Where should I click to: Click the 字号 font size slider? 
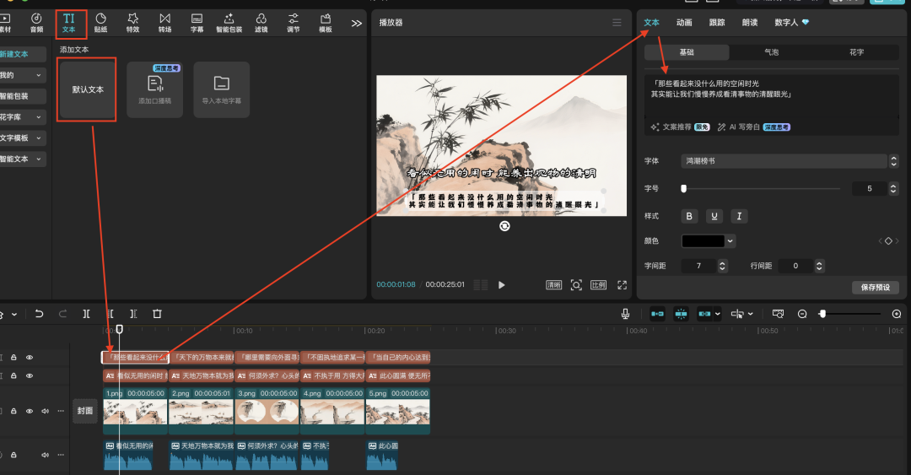click(759, 189)
